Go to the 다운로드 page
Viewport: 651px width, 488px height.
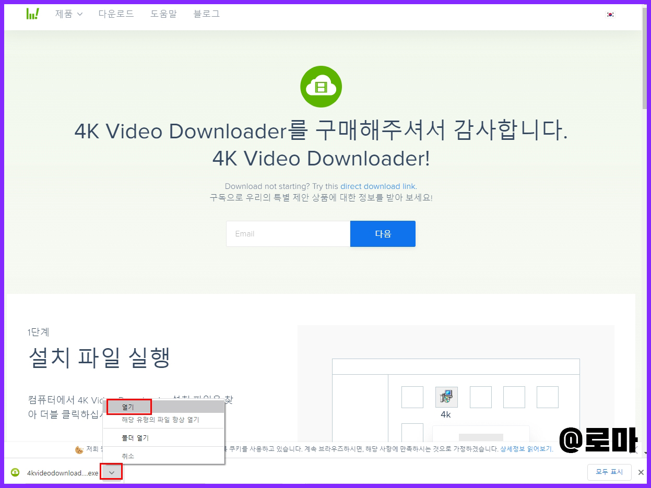tap(116, 14)
